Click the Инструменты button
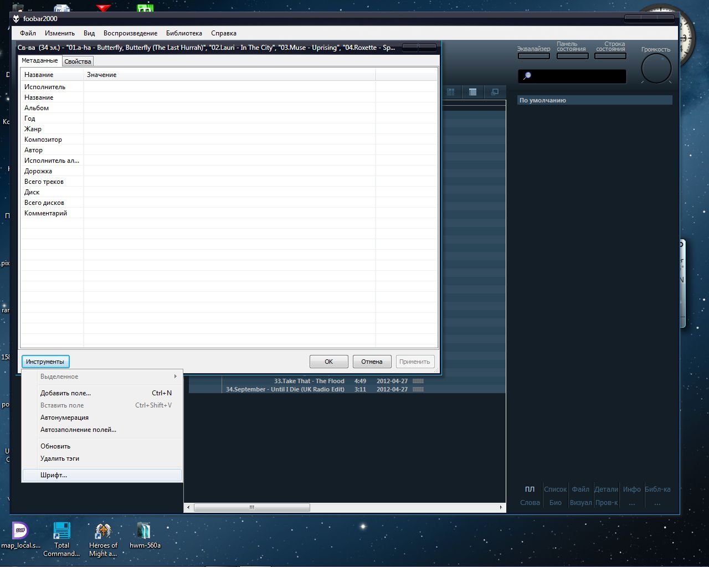Screen dimensions: 709x567 [45, 362]
